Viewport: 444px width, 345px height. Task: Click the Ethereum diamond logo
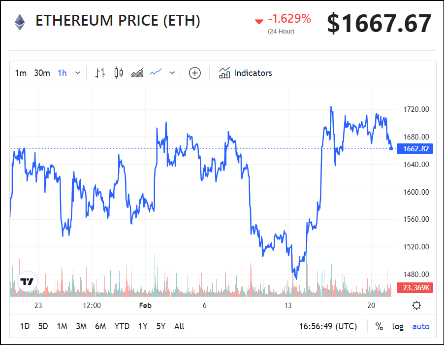[x=20, y=22]
